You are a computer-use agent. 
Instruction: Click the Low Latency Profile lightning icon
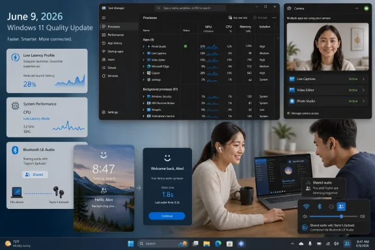(16, 57)
